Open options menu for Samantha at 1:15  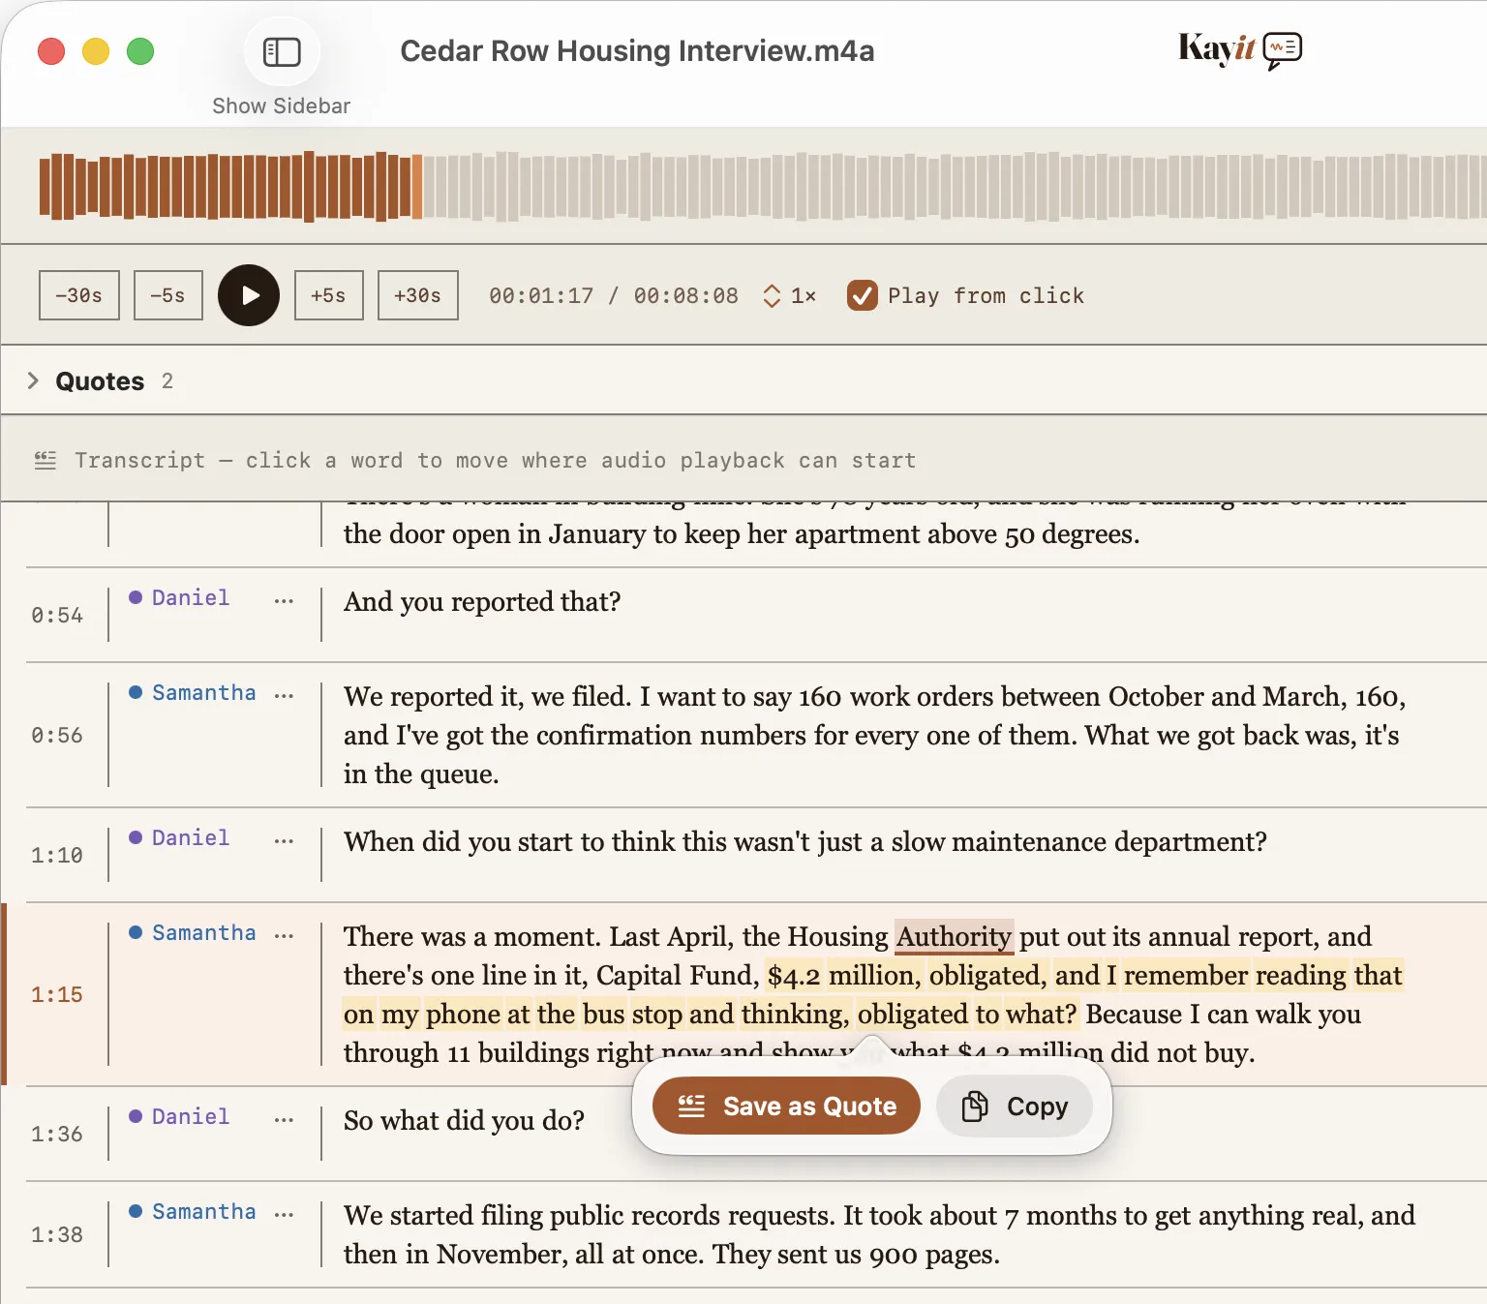click(x=284, y=935)
